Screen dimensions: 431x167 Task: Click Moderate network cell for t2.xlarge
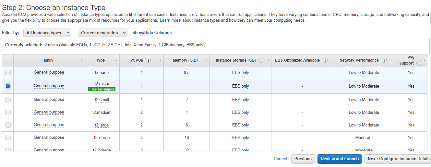[x=364, y=138]
